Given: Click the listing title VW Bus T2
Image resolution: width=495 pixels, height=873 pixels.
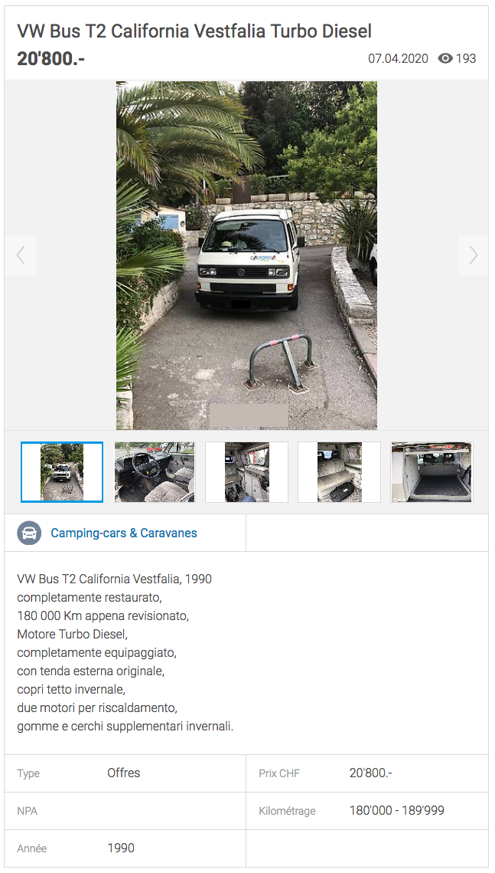Looking at the screenshot, I should point(194,31).
